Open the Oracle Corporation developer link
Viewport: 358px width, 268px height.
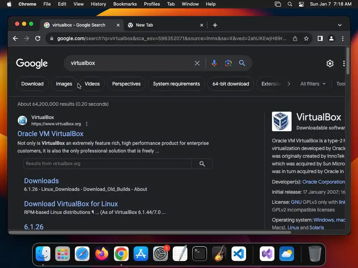click(323, 182)
